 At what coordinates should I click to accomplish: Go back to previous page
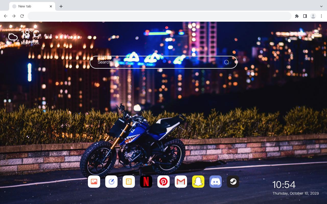[x=6, y=16]
